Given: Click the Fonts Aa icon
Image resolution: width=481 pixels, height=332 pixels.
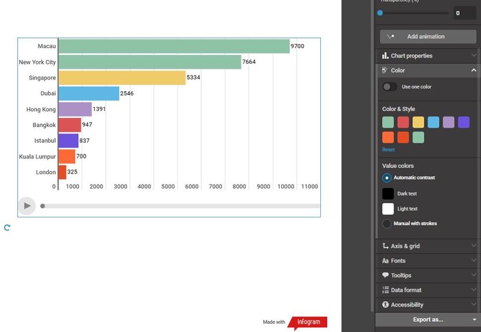Looking at the screenshot, I should [x=385, y=261].
